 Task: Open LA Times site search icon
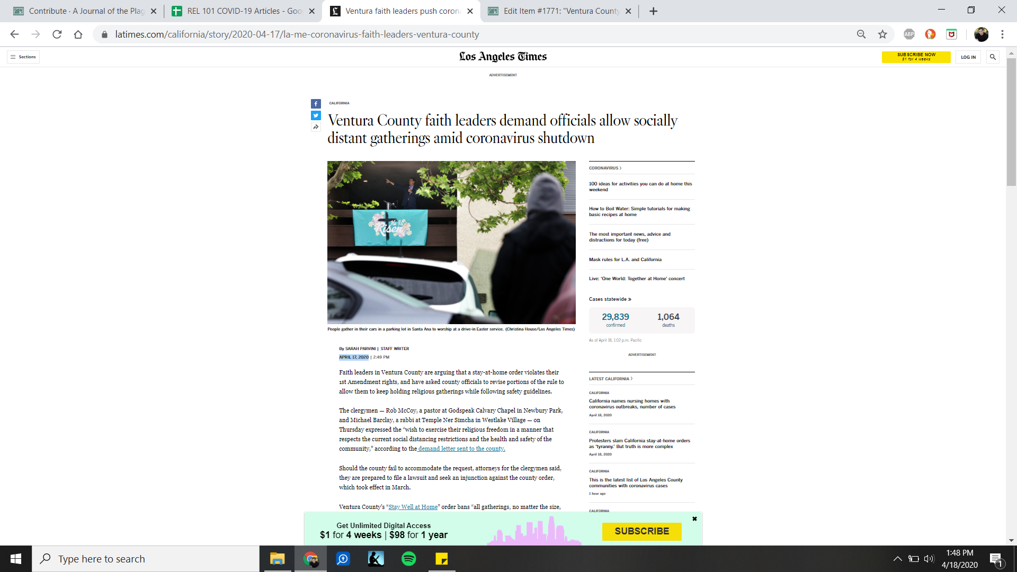click(x=993, y=57)
